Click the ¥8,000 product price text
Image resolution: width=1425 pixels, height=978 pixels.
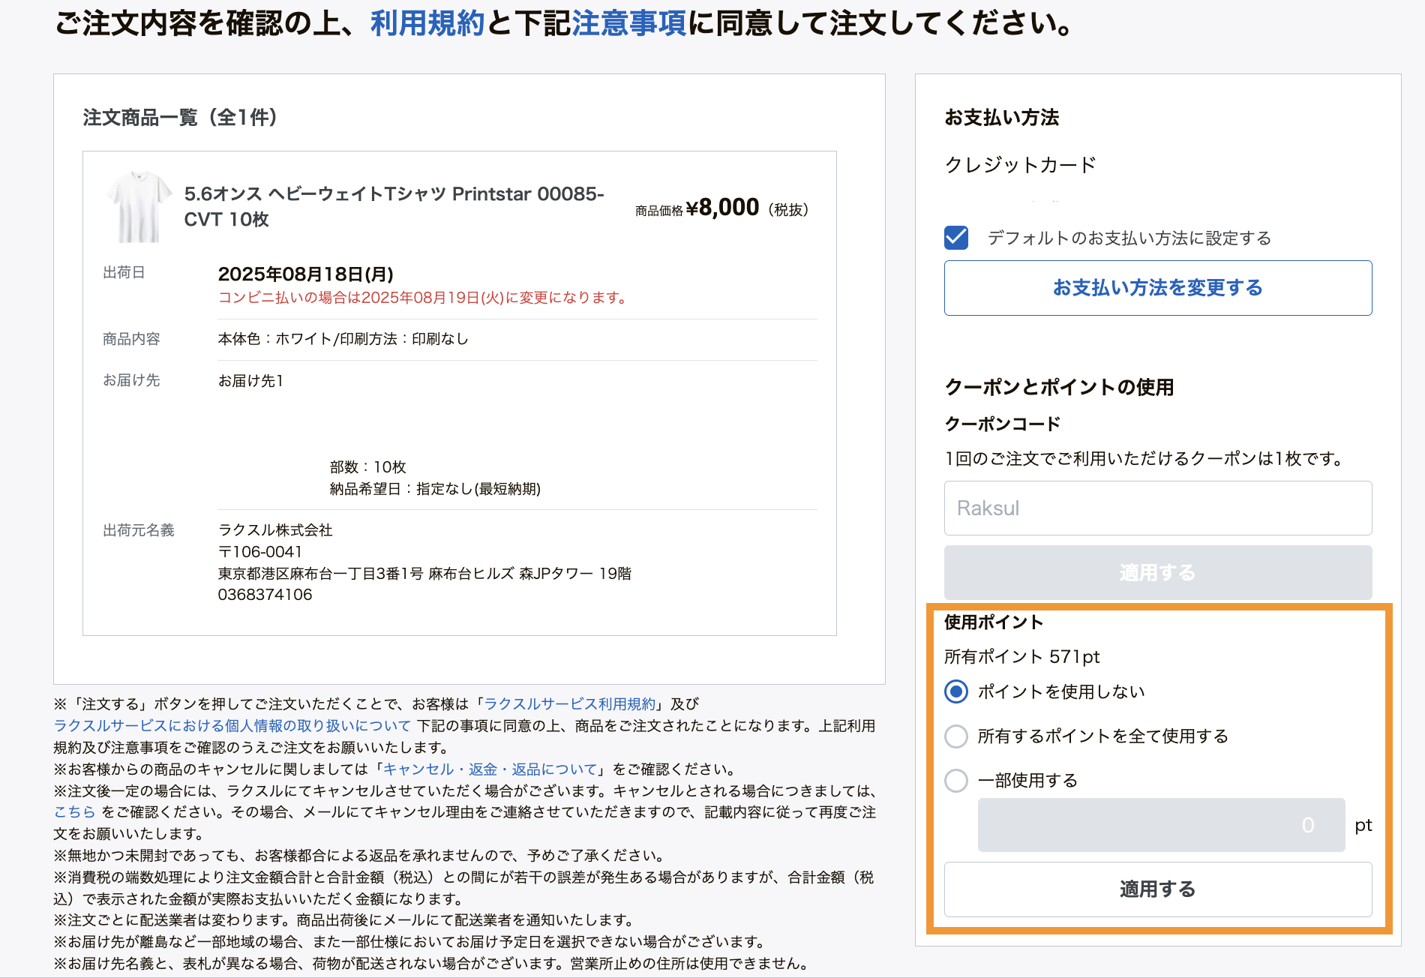(722, 207)
